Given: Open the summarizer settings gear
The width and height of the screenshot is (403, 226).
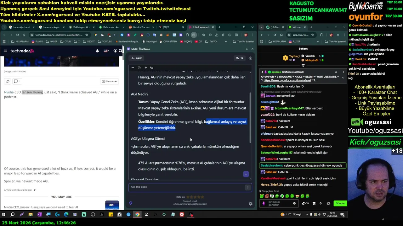Looking at the screenshot, I should click(x=251, y=204).
